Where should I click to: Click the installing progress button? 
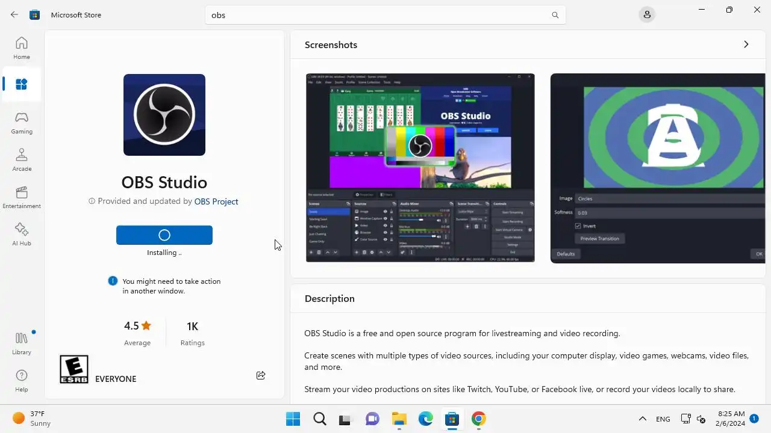coord(164,235)
